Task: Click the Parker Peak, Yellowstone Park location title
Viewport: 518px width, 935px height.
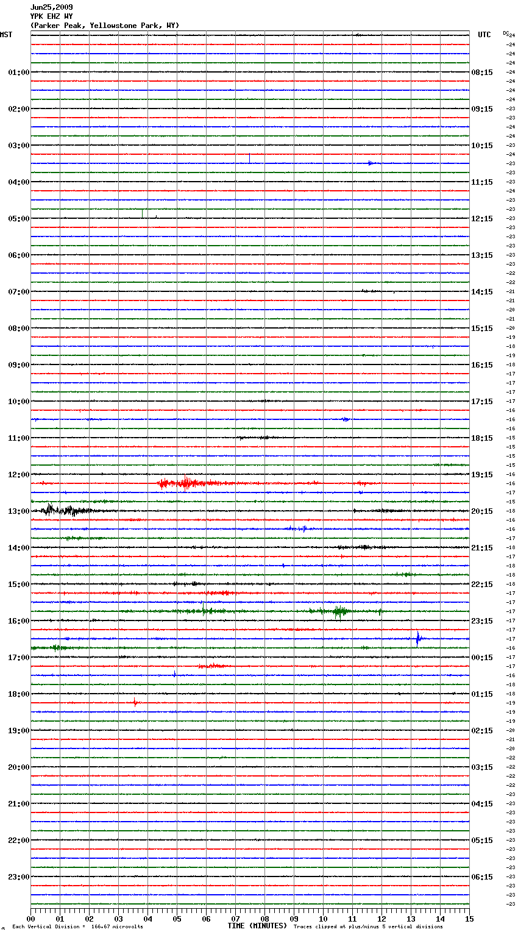Action: 105,26
